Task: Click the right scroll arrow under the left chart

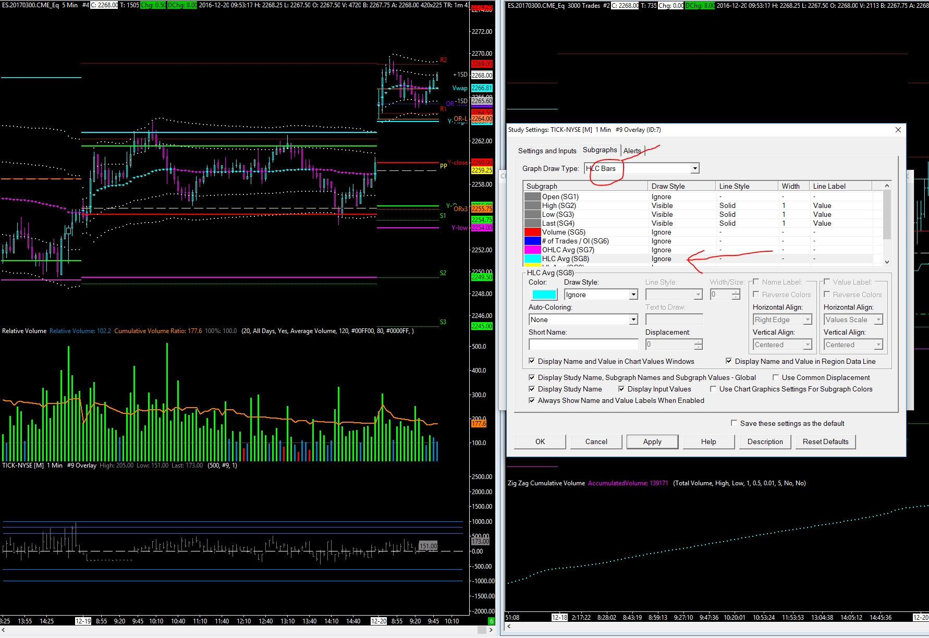Action: 491,630
